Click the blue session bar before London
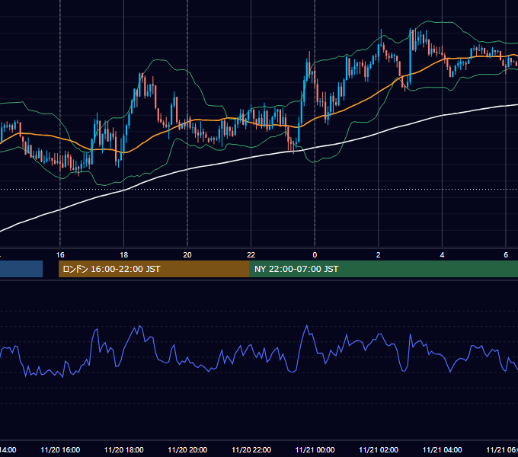Screen dimensions: 518x457 21,269
